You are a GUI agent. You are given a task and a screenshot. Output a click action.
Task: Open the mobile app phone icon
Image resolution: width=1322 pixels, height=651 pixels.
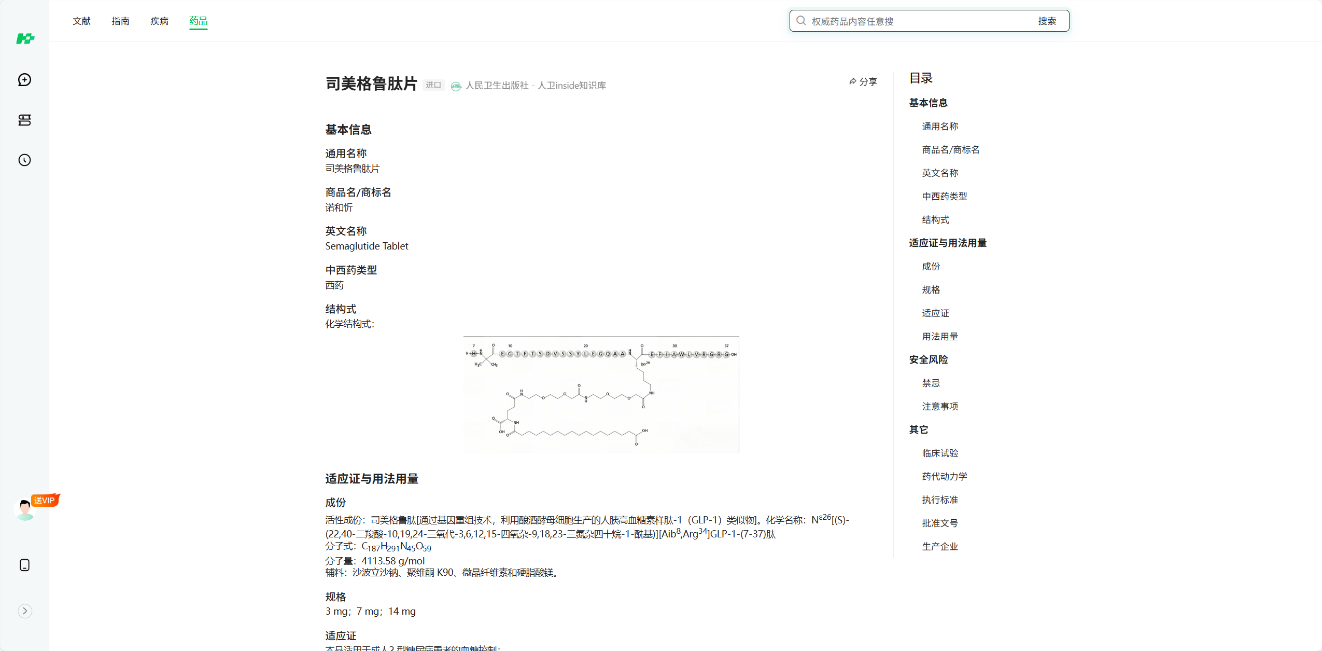pyautogui.click(x=24, y=565)
